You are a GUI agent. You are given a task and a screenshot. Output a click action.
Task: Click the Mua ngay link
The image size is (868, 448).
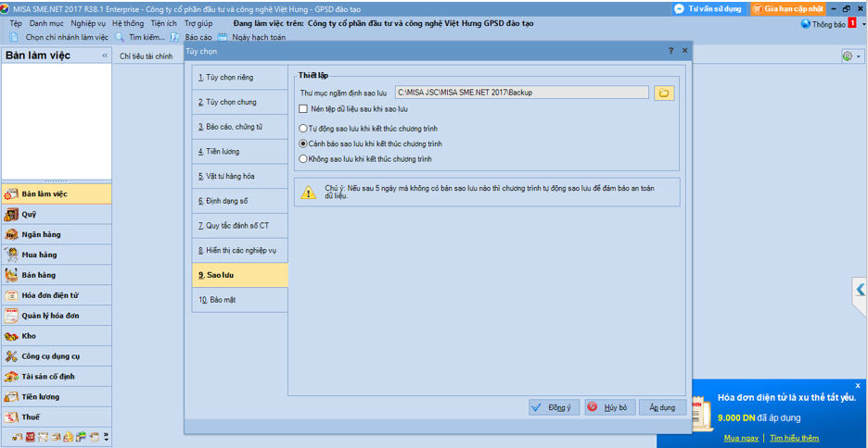741,438
